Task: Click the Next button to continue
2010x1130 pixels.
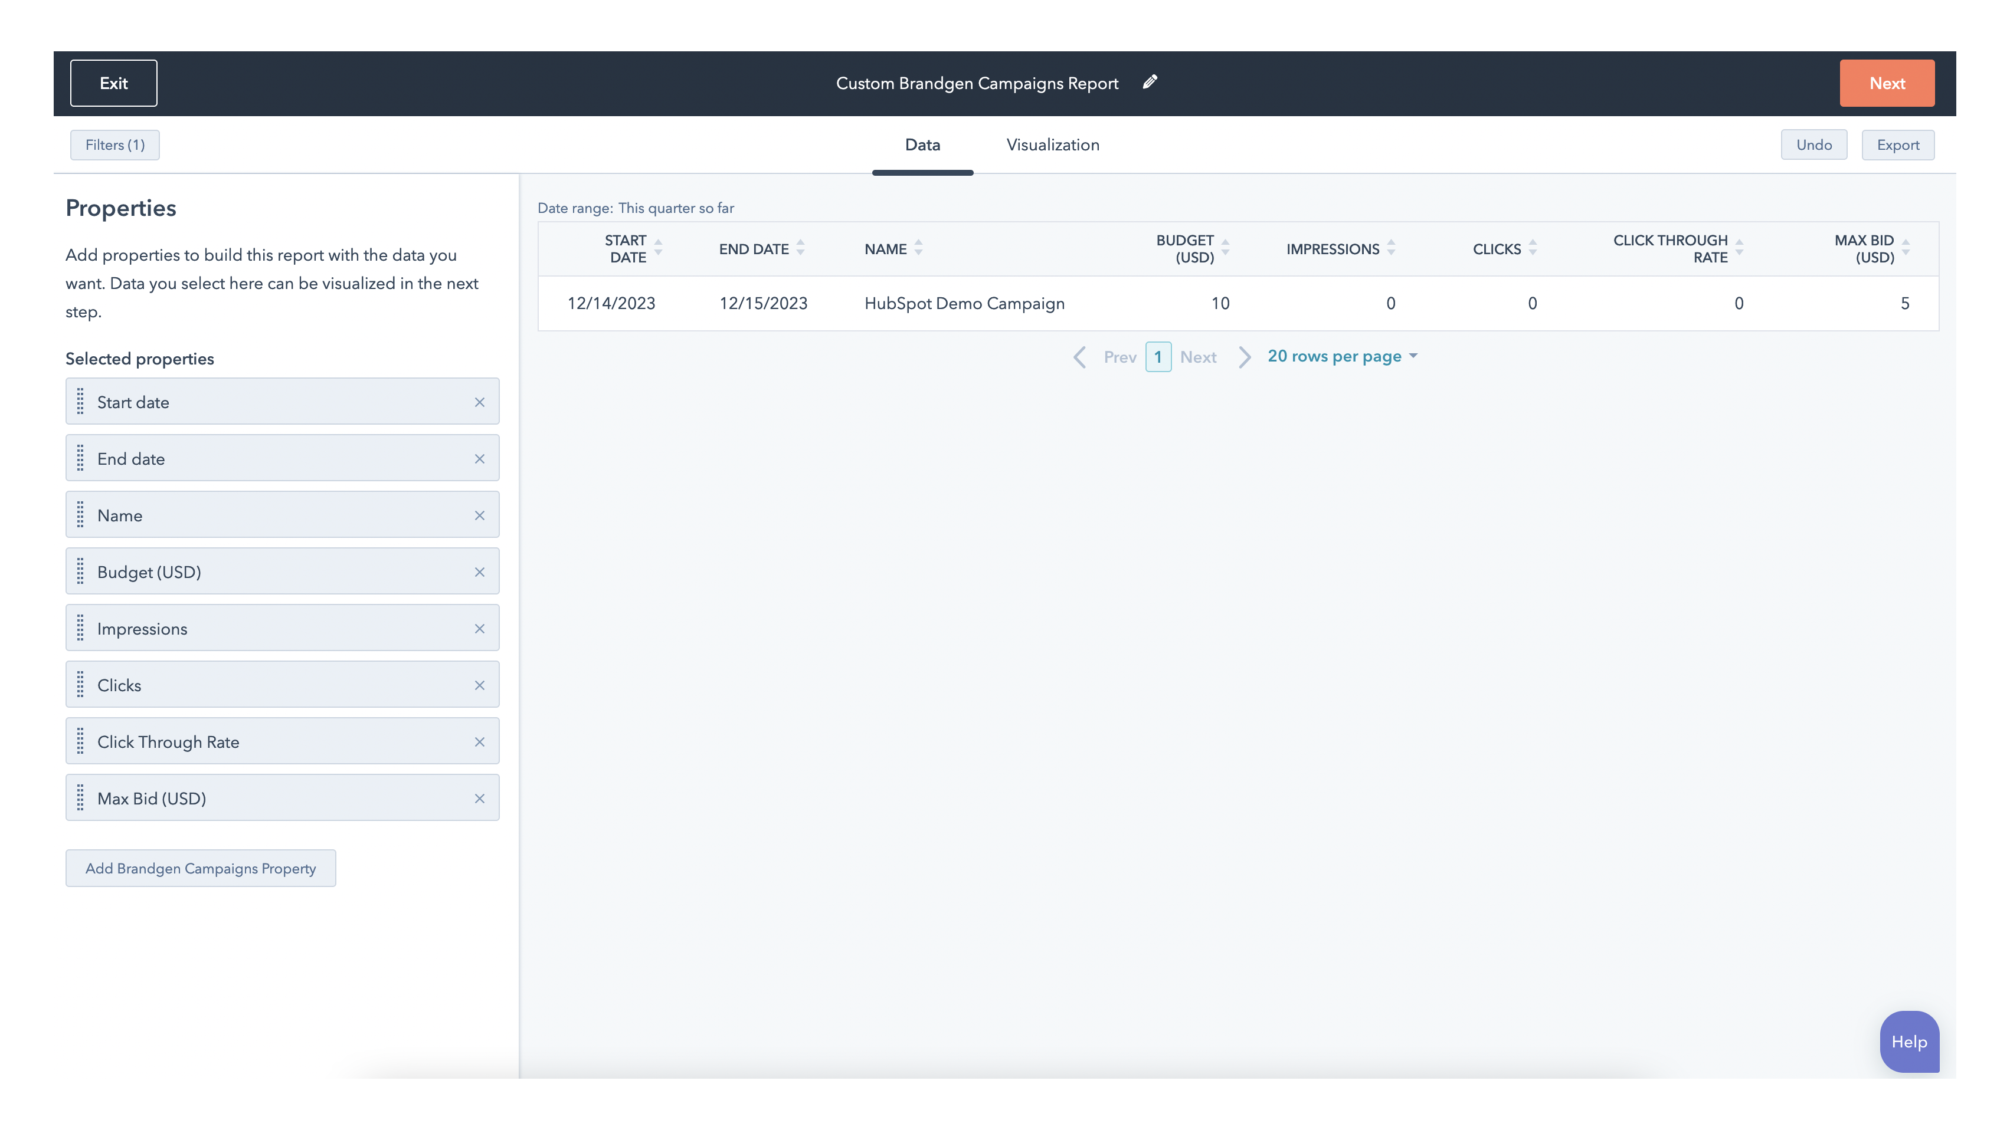Action: (1887, 83)
